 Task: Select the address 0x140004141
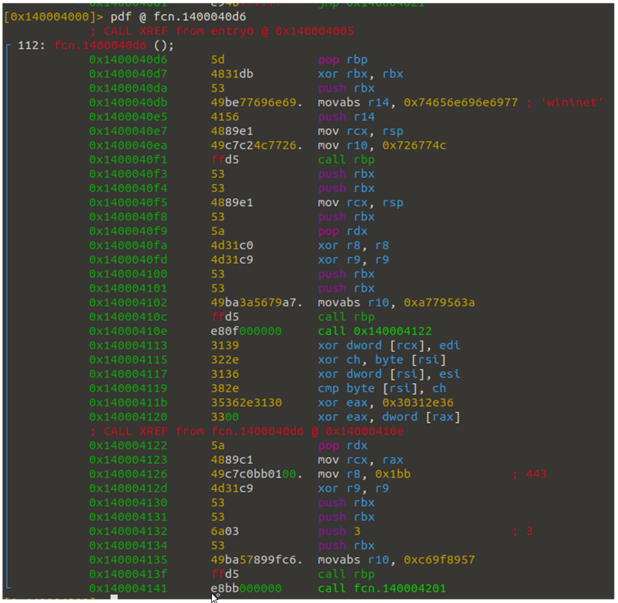click(128, 588)
